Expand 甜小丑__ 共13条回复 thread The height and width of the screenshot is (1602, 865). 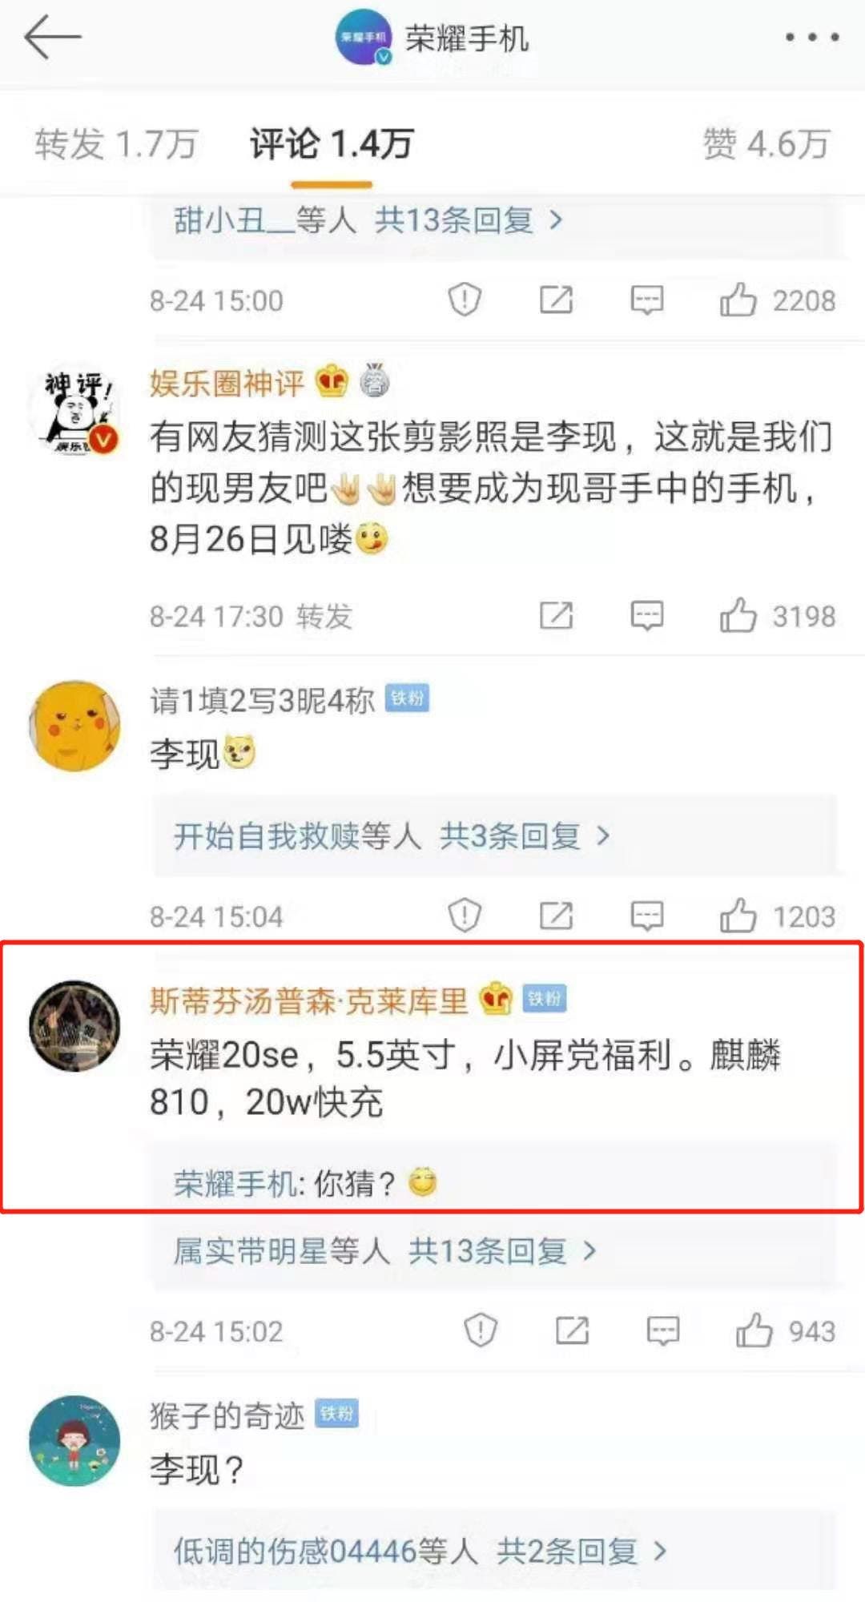(368, 219)
